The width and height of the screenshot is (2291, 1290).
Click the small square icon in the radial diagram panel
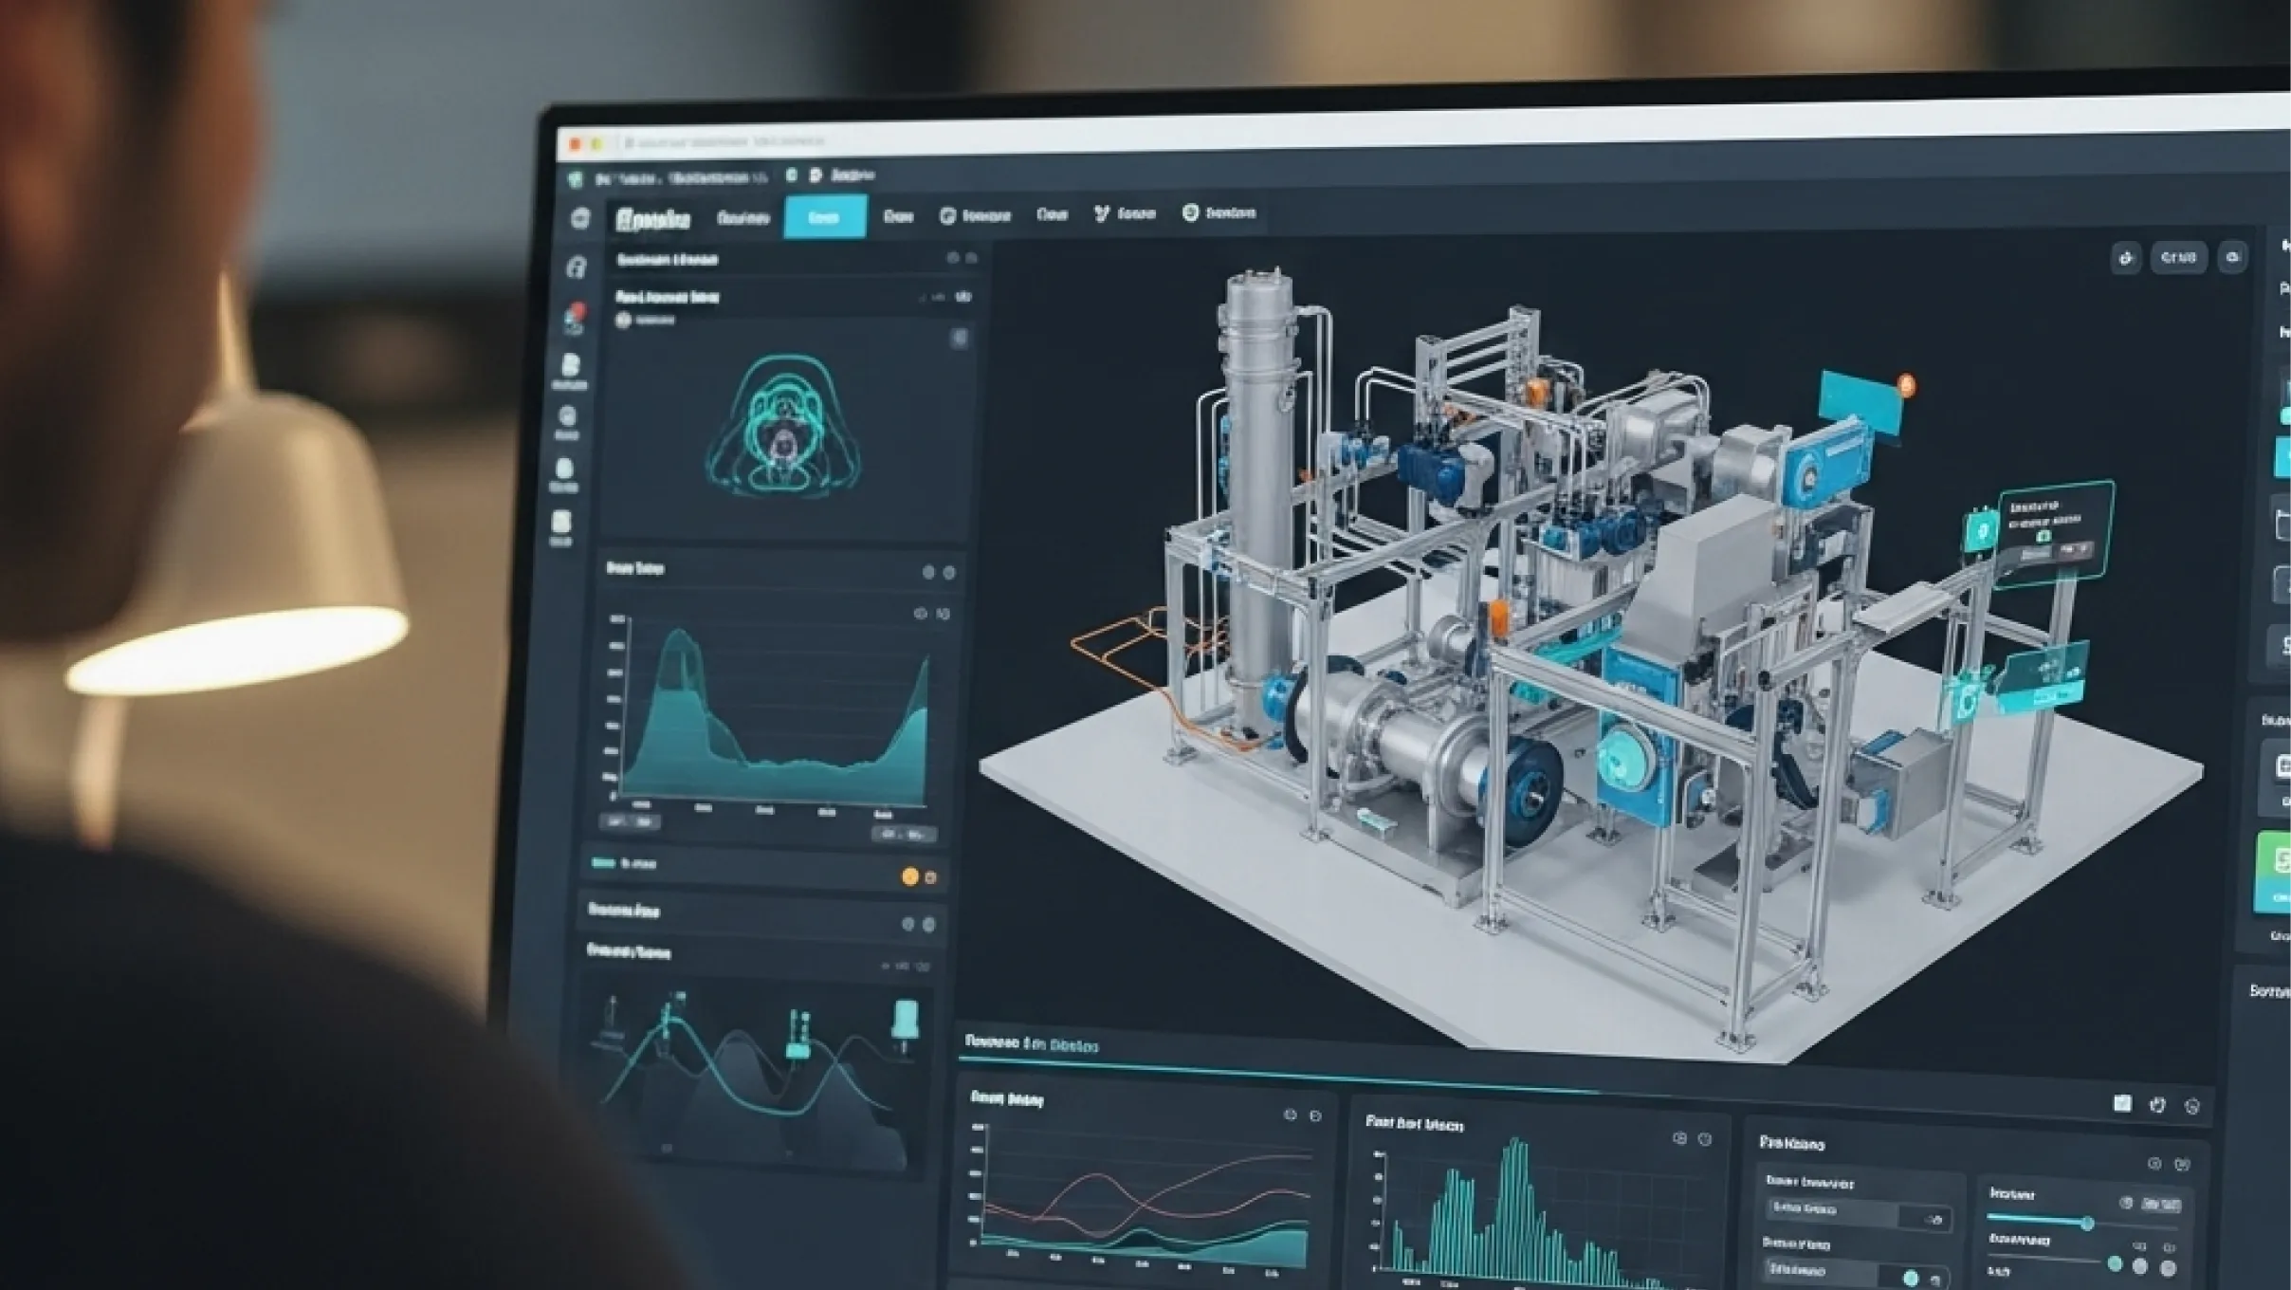960,338
